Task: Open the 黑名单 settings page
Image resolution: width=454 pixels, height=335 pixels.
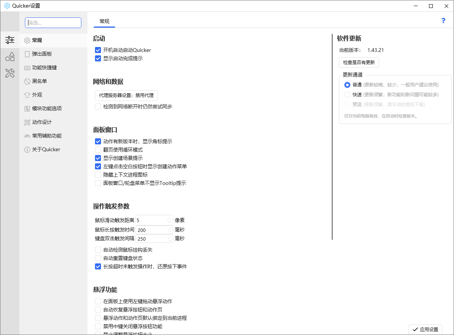Action: click(53, 81)
